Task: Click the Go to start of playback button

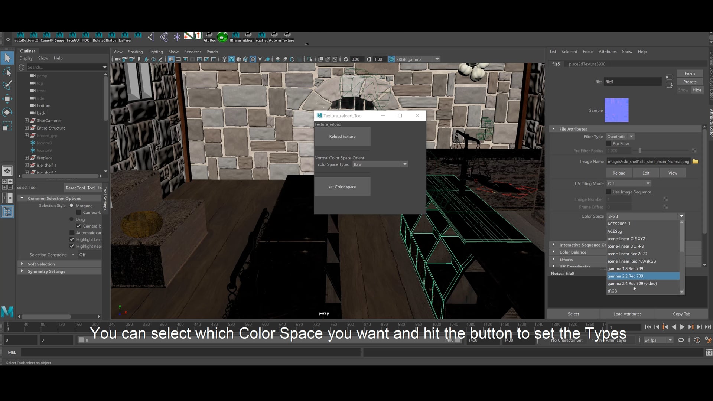Action: pyautogui.click(x=648, y=327)
